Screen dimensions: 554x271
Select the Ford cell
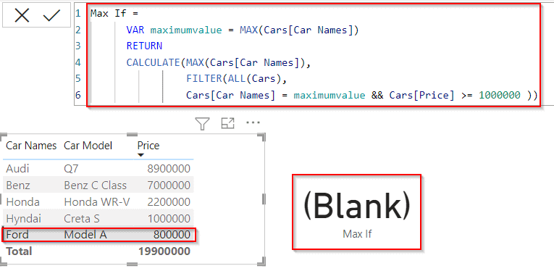17,234
